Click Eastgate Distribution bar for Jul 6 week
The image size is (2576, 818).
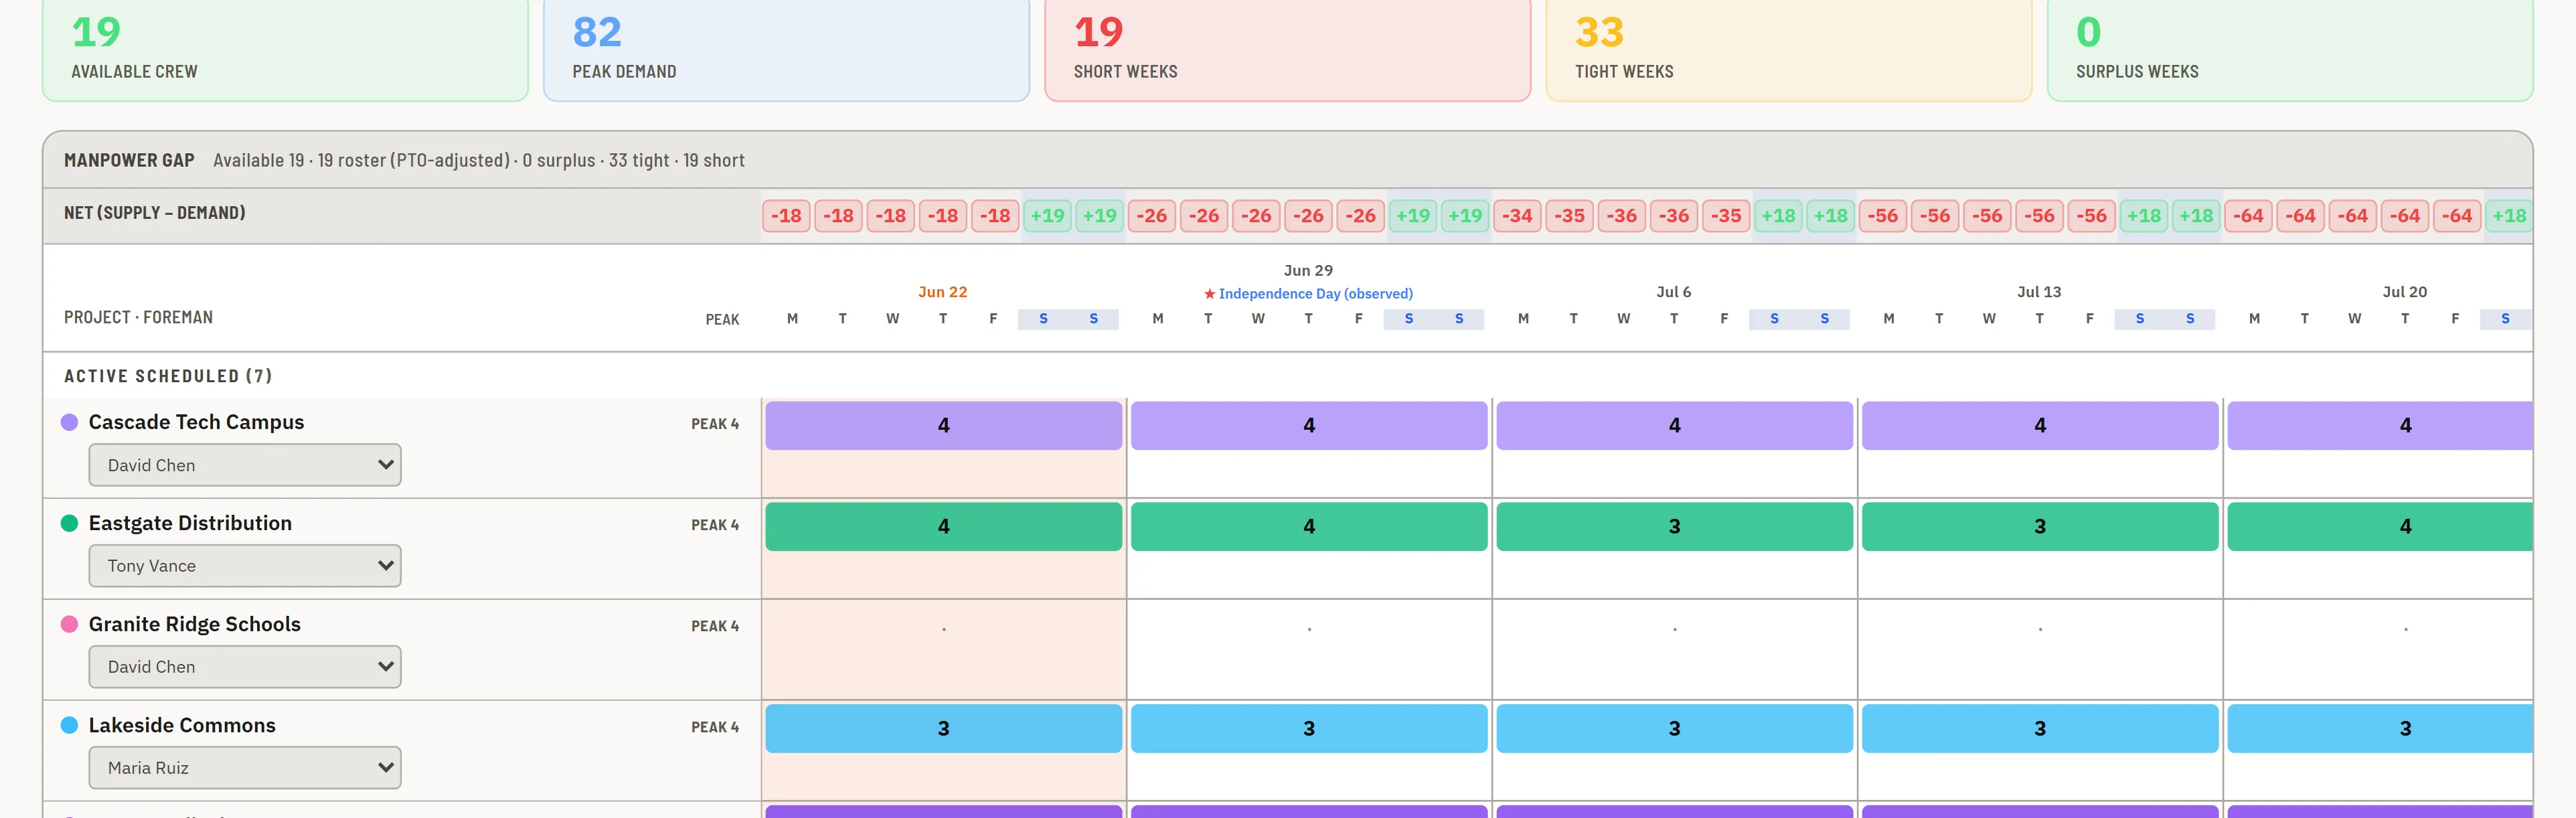[1674, 527]
